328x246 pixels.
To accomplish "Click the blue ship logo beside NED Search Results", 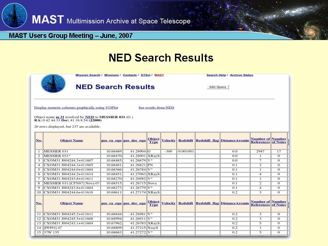I will (53, 83).
